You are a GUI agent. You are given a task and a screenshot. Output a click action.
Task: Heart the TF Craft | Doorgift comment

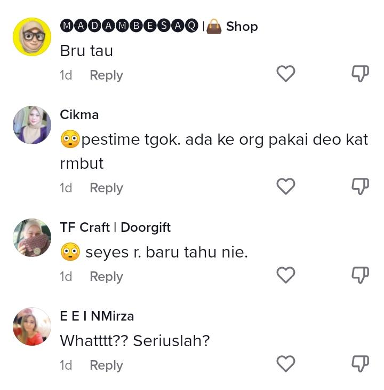(286, 275)
